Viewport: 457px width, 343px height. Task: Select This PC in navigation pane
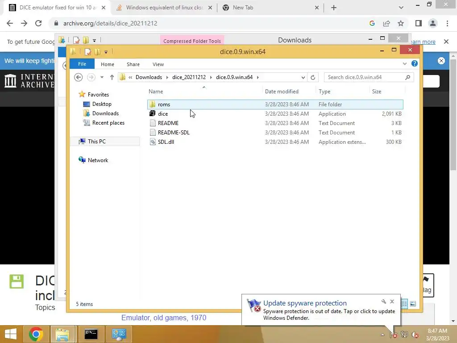105,142
